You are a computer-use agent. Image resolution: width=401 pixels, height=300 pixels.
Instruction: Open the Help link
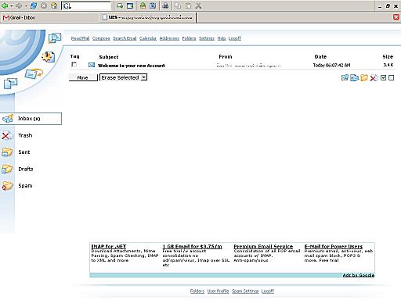point(222,38)
